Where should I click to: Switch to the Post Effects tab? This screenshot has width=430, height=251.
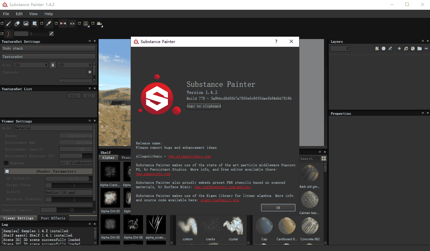click(53, 218)
